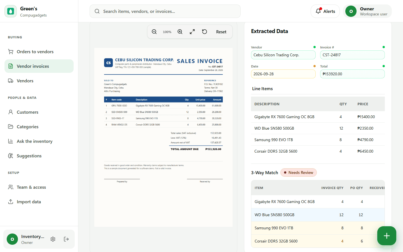
Task: Click Corsair DDR5 32GB 5600 row in 3-Way Match
Action: pos(318,241)
